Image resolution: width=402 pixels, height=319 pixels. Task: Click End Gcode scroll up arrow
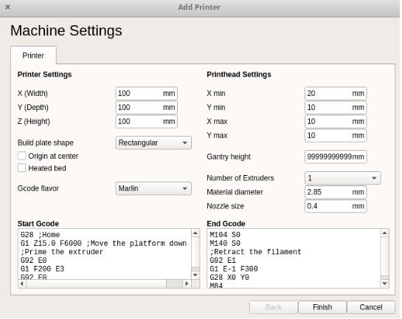click(385, 233)
